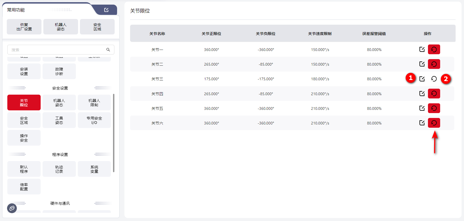The image size is (464, 221).
Task: Click the edit icon for 关节三
Action: click(x=422, y=79)
